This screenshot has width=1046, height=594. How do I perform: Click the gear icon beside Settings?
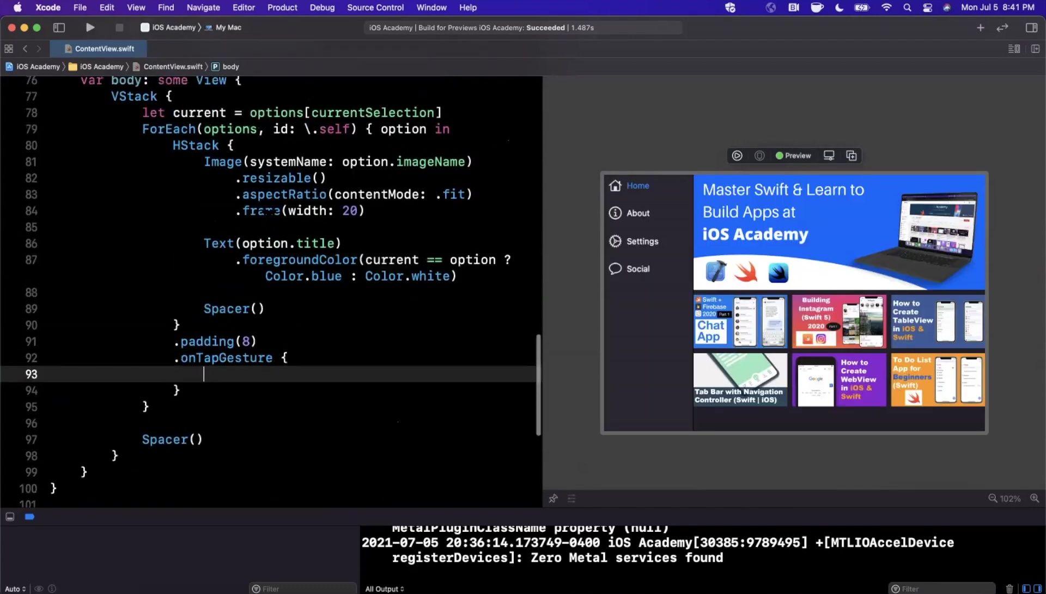tap(615, 241)
